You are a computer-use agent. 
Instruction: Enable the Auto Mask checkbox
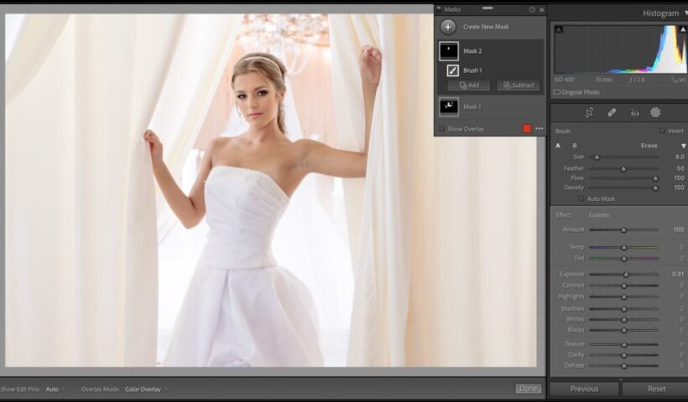(581, 198)
